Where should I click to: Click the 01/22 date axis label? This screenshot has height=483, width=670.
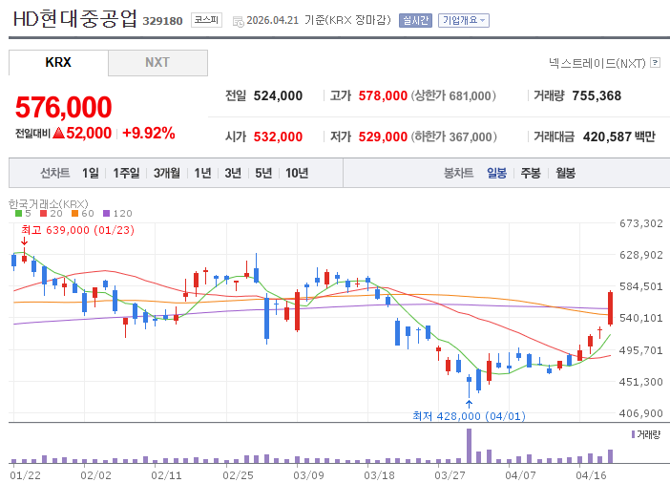pos(25,475)
